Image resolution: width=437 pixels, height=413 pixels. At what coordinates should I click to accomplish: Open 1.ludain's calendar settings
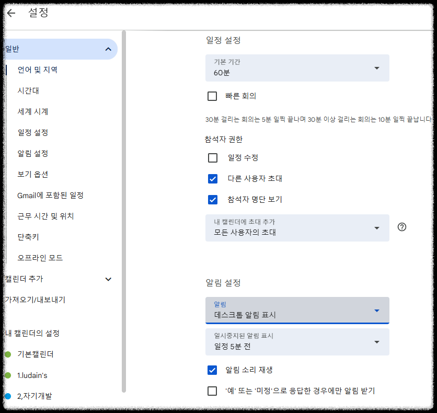pos(32,375)
